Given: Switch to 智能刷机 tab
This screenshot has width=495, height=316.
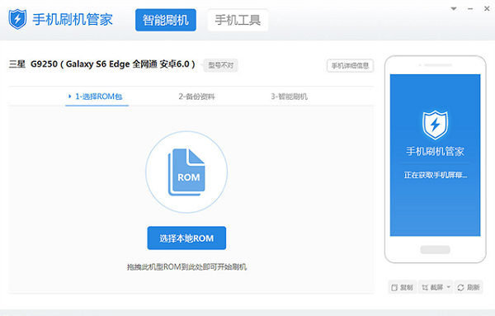Looking at the screenshot, I should 166,20.
